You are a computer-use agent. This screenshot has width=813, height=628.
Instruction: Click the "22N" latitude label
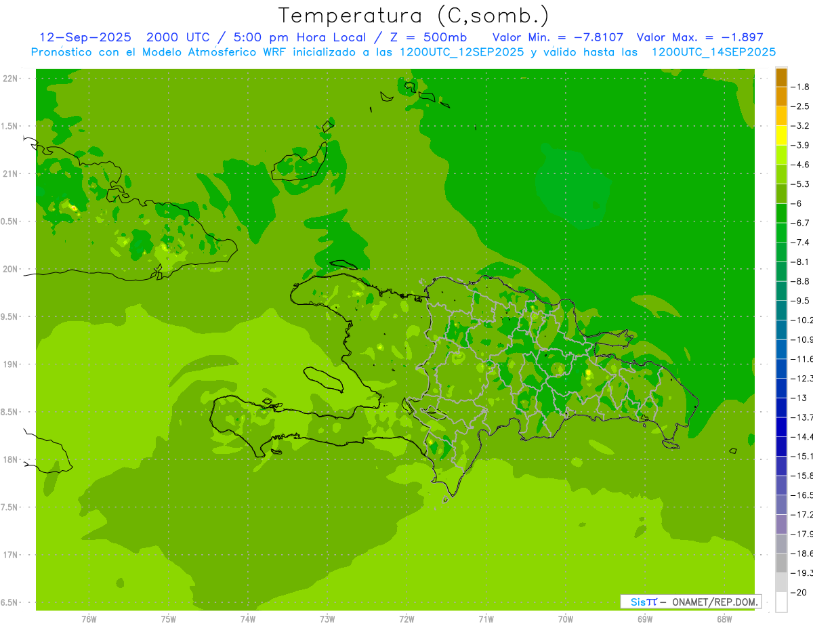click(x=10, y=79)
